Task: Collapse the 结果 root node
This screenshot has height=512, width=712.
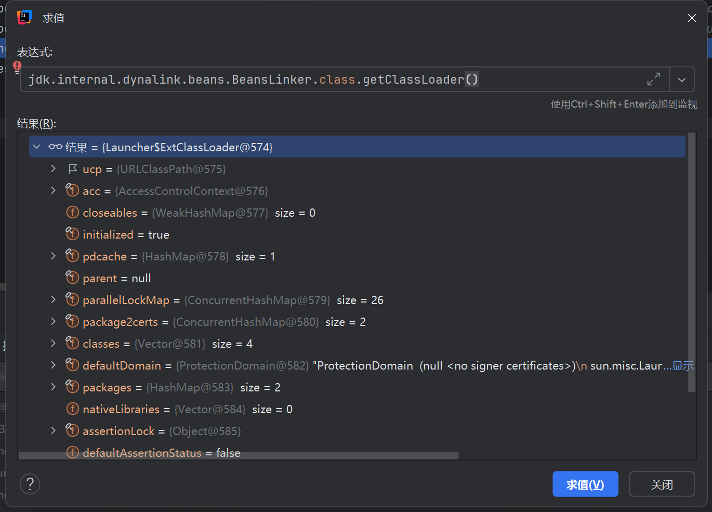Action: point(36,147)
